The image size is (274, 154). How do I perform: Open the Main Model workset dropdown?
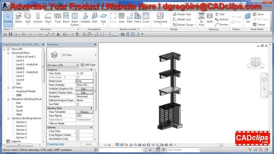pyautogui.click(x=198, y=150)
